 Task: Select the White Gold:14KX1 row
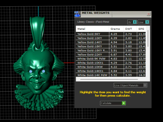[x=111, y=71]
